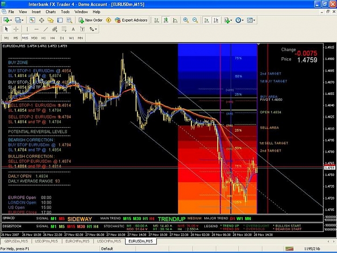Select the EURUSDm,M15 chart tab
337x253 pixels.
[x=141, y=241]
